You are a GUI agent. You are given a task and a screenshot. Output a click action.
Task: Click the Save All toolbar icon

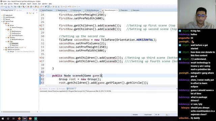(9, 7)
